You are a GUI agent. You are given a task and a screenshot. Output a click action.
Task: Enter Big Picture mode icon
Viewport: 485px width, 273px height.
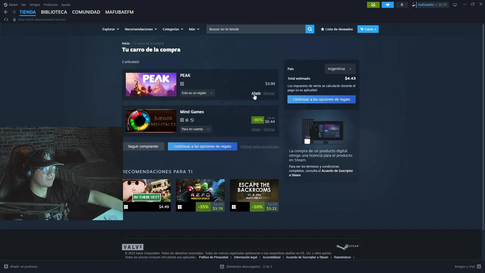click(455, 5)
